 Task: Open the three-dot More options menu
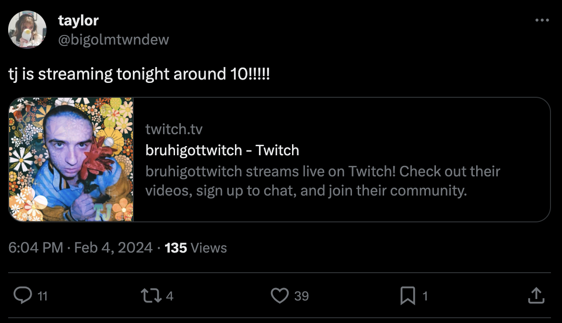[x=542, y=21]
